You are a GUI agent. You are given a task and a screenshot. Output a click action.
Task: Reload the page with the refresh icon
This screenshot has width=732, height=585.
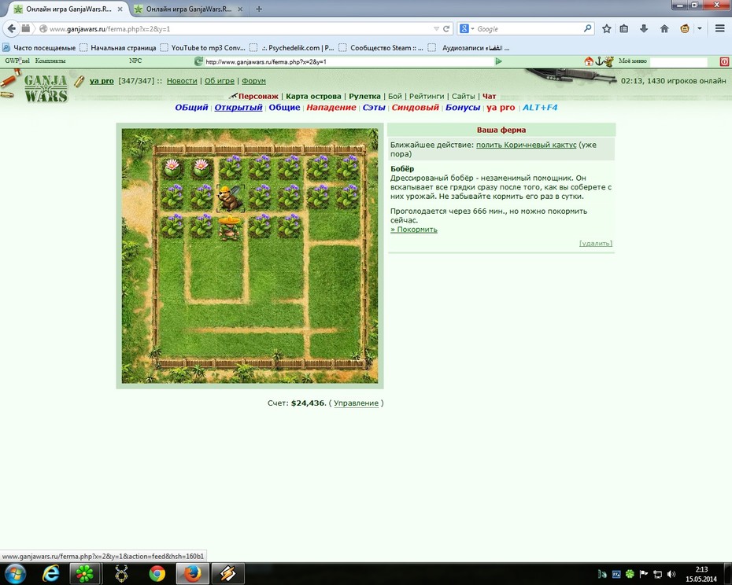446,29
